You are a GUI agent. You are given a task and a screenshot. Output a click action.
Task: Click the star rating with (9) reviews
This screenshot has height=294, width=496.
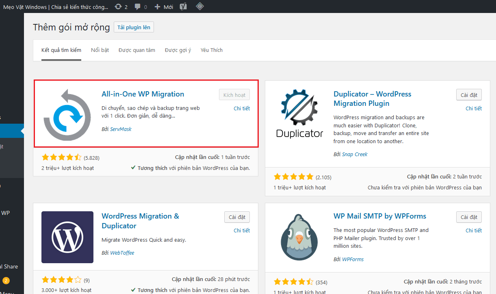62,280
